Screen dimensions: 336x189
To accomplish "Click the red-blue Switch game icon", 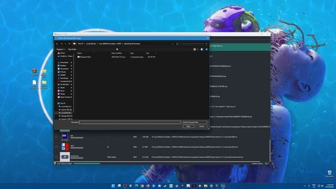I will point(65,147).
